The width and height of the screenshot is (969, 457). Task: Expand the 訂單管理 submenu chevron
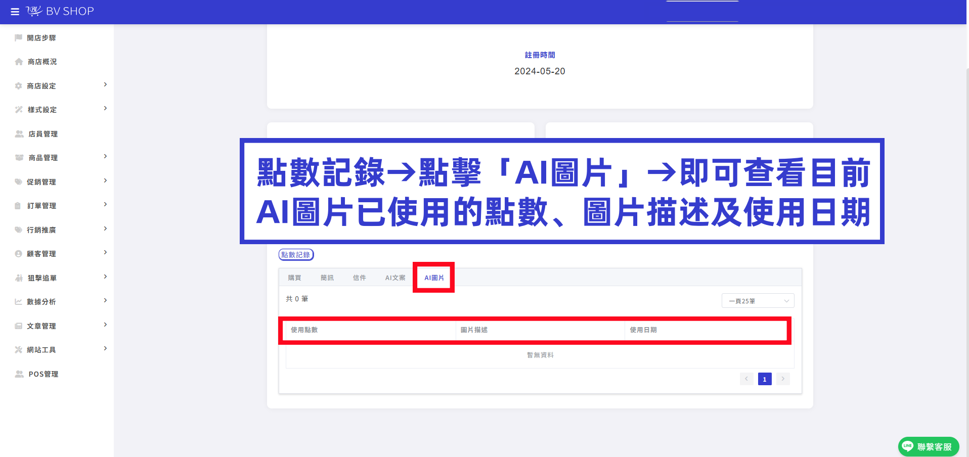coord(105,204)
